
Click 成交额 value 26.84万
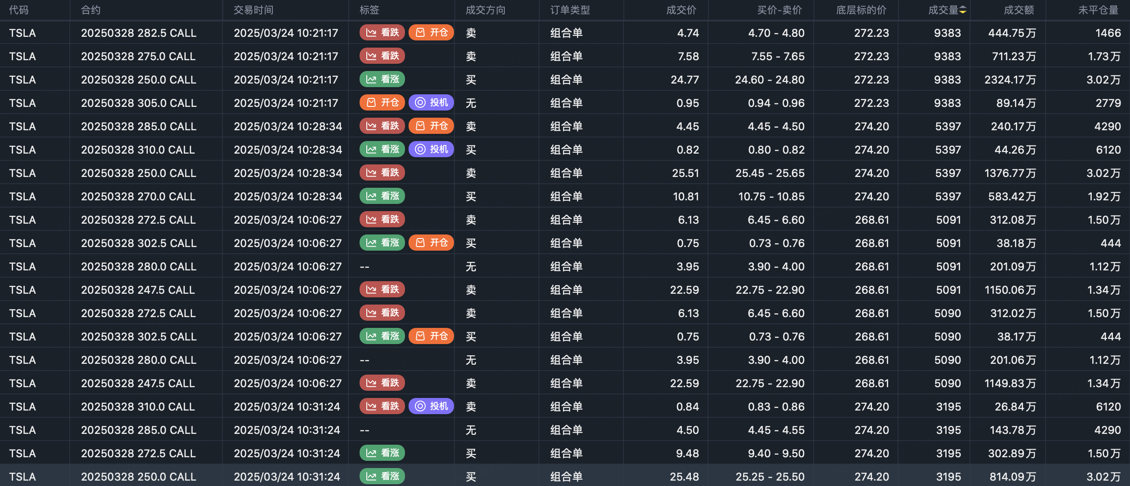pyautogui.click(x=1015, y=407)
